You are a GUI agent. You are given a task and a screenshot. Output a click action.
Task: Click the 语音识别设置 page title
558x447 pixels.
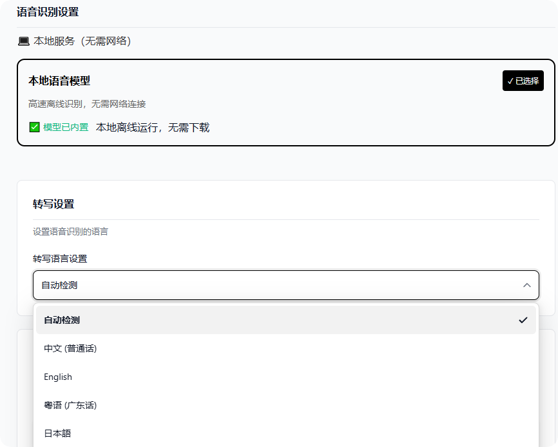46,12
